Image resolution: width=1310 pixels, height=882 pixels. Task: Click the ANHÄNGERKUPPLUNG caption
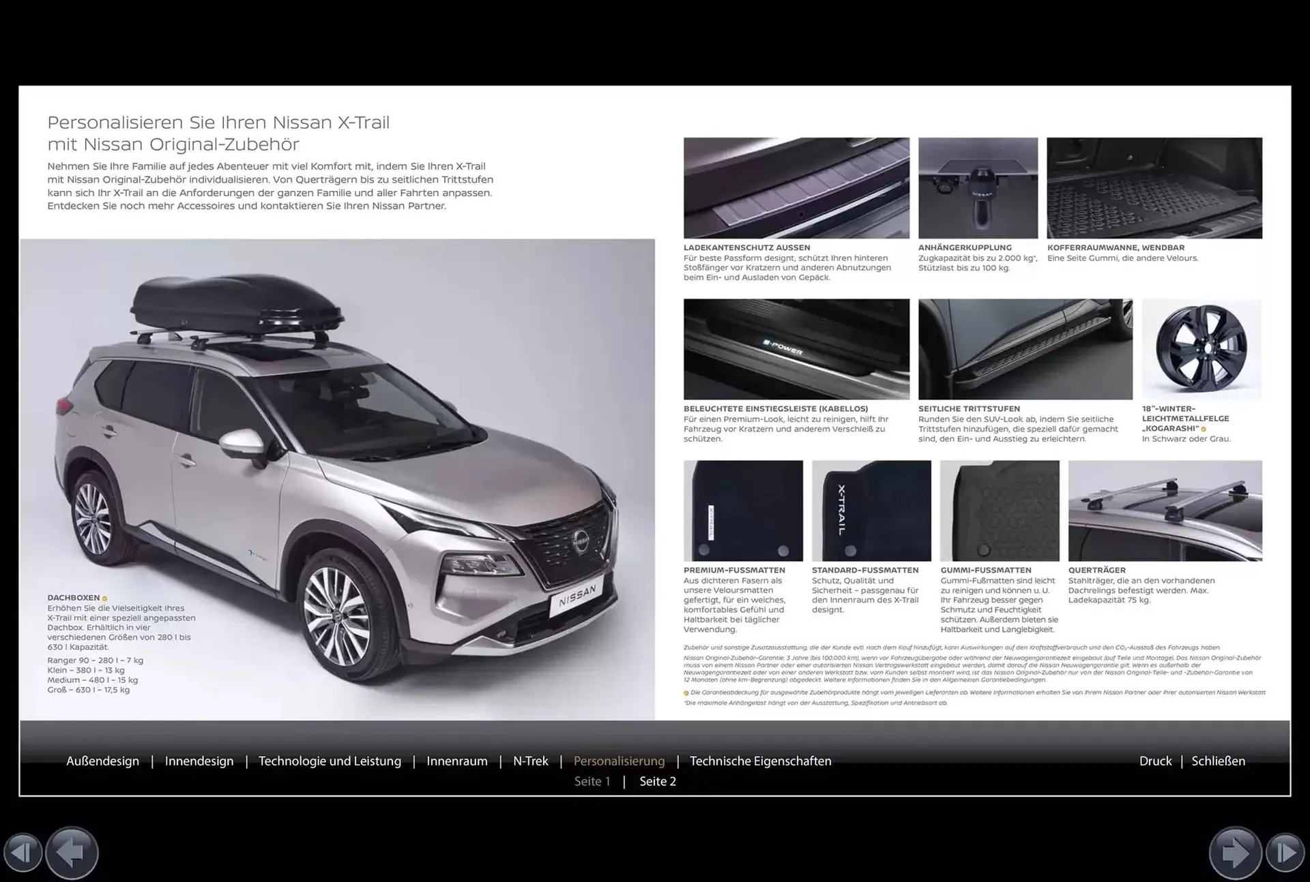(x=965, y=247)
